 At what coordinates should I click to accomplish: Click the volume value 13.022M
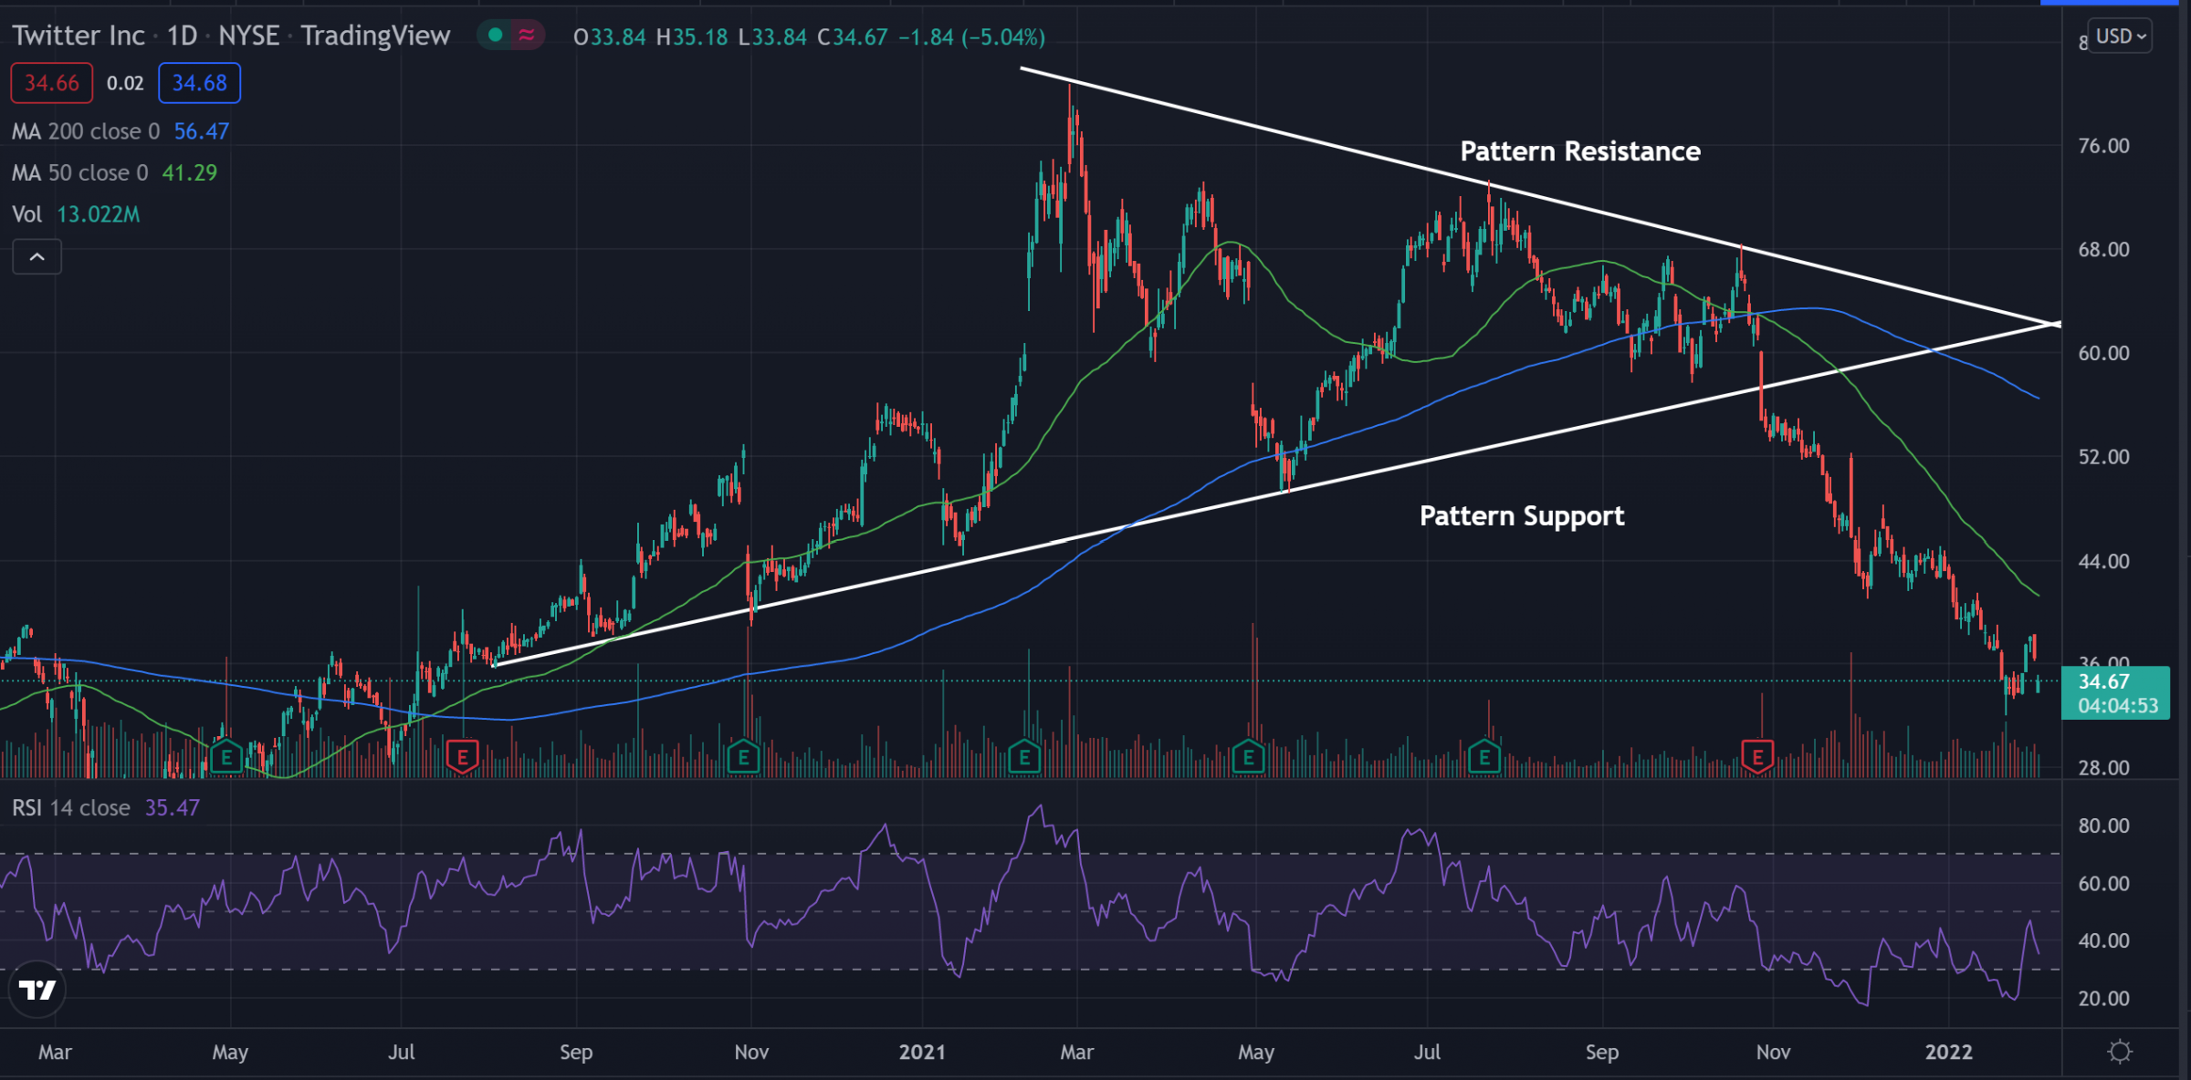pos(99,214)
